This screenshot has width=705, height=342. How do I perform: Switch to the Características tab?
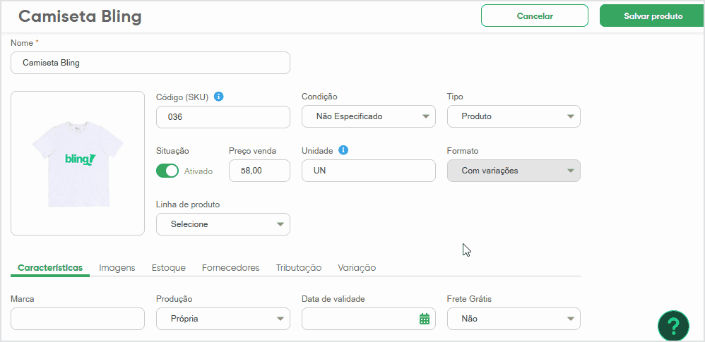50,268
